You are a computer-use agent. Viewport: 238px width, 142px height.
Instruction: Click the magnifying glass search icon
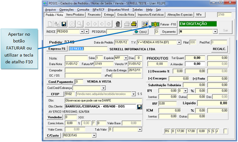(x=80, y=24)
